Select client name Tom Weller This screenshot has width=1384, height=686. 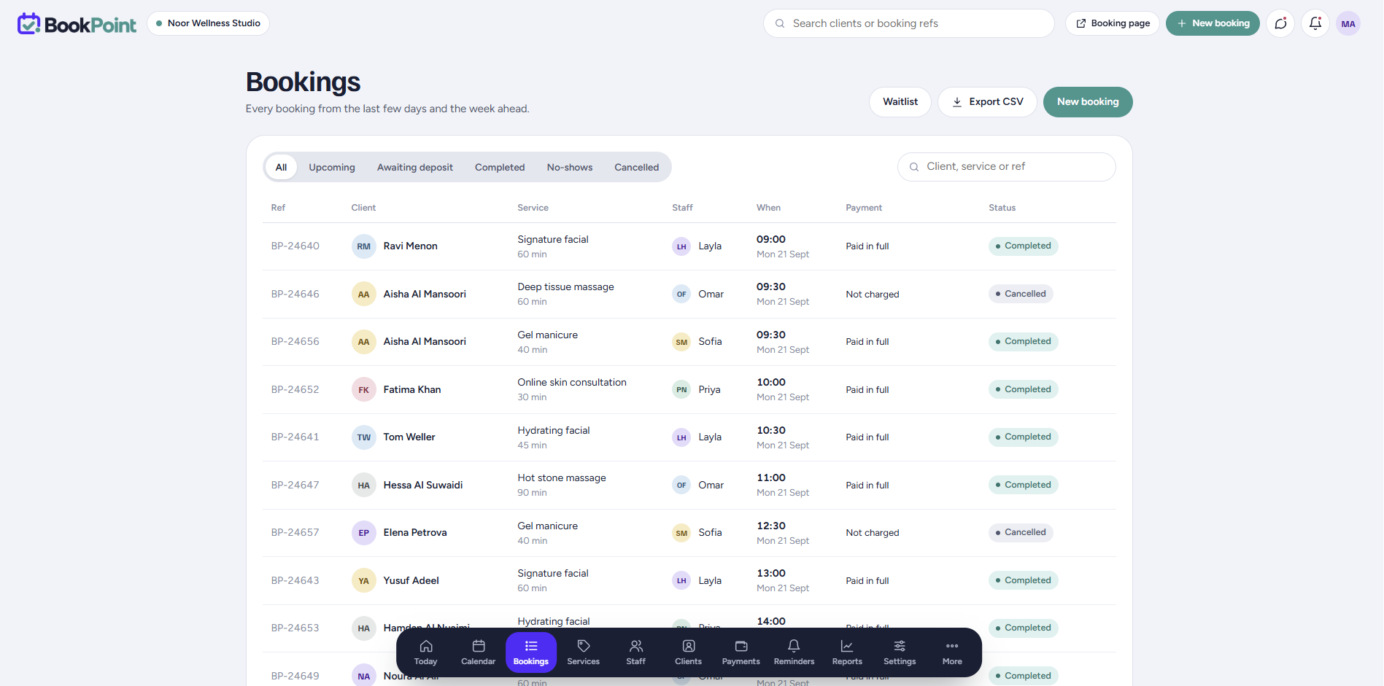coord(409,437)
